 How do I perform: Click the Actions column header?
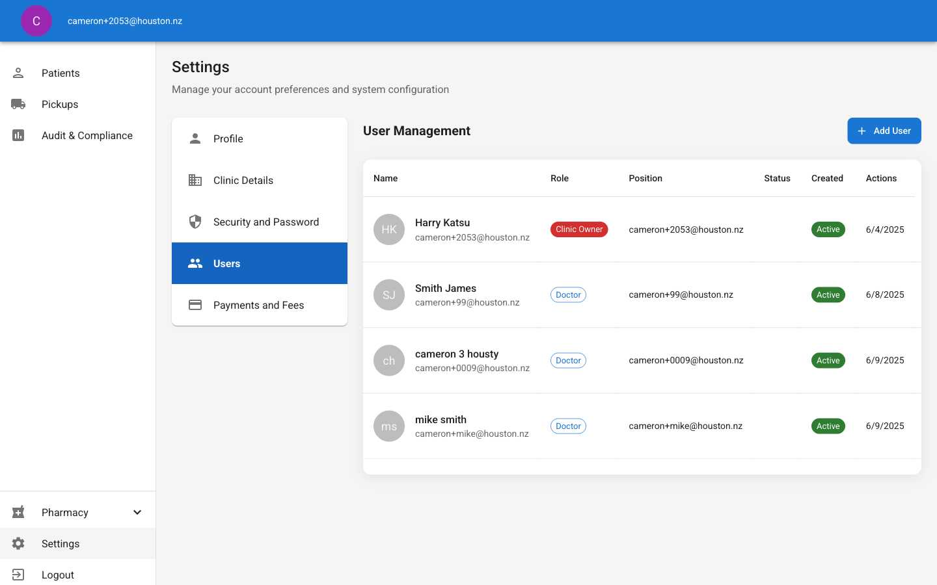click(x=881, y=178)
